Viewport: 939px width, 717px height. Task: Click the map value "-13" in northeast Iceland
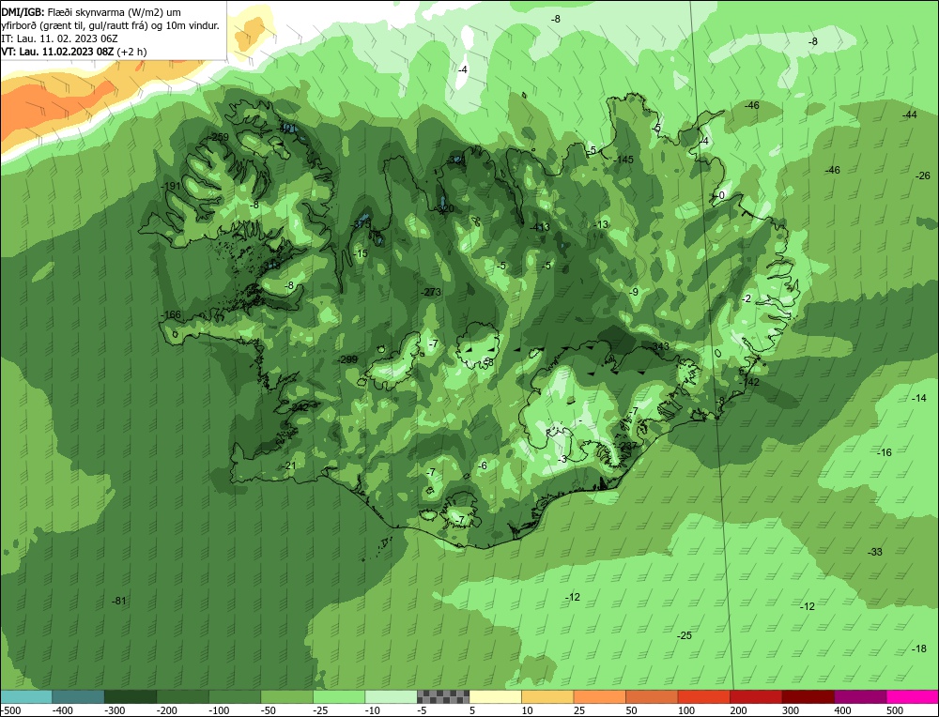(601, 224)
